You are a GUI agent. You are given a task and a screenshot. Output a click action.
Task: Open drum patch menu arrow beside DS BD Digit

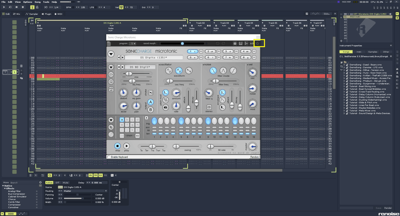(x=111, y=67)
